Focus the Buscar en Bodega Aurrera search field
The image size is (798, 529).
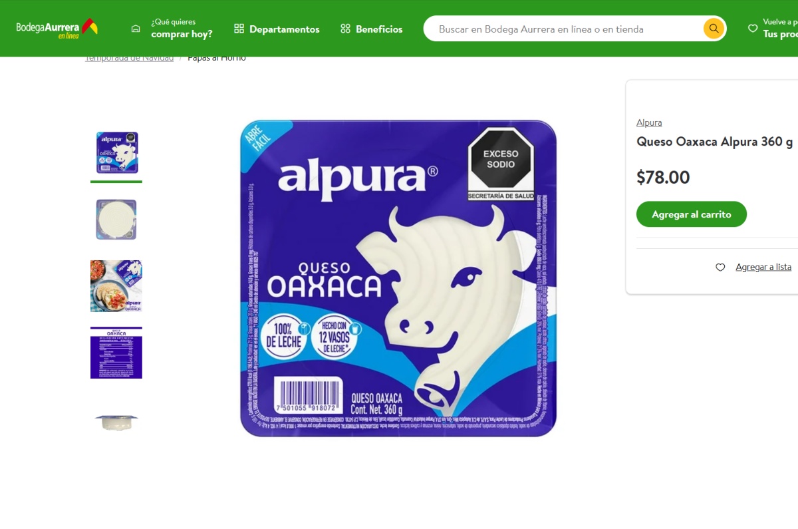point(565,29)
